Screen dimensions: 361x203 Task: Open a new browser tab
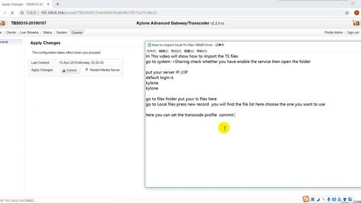[x=58, y=4]
